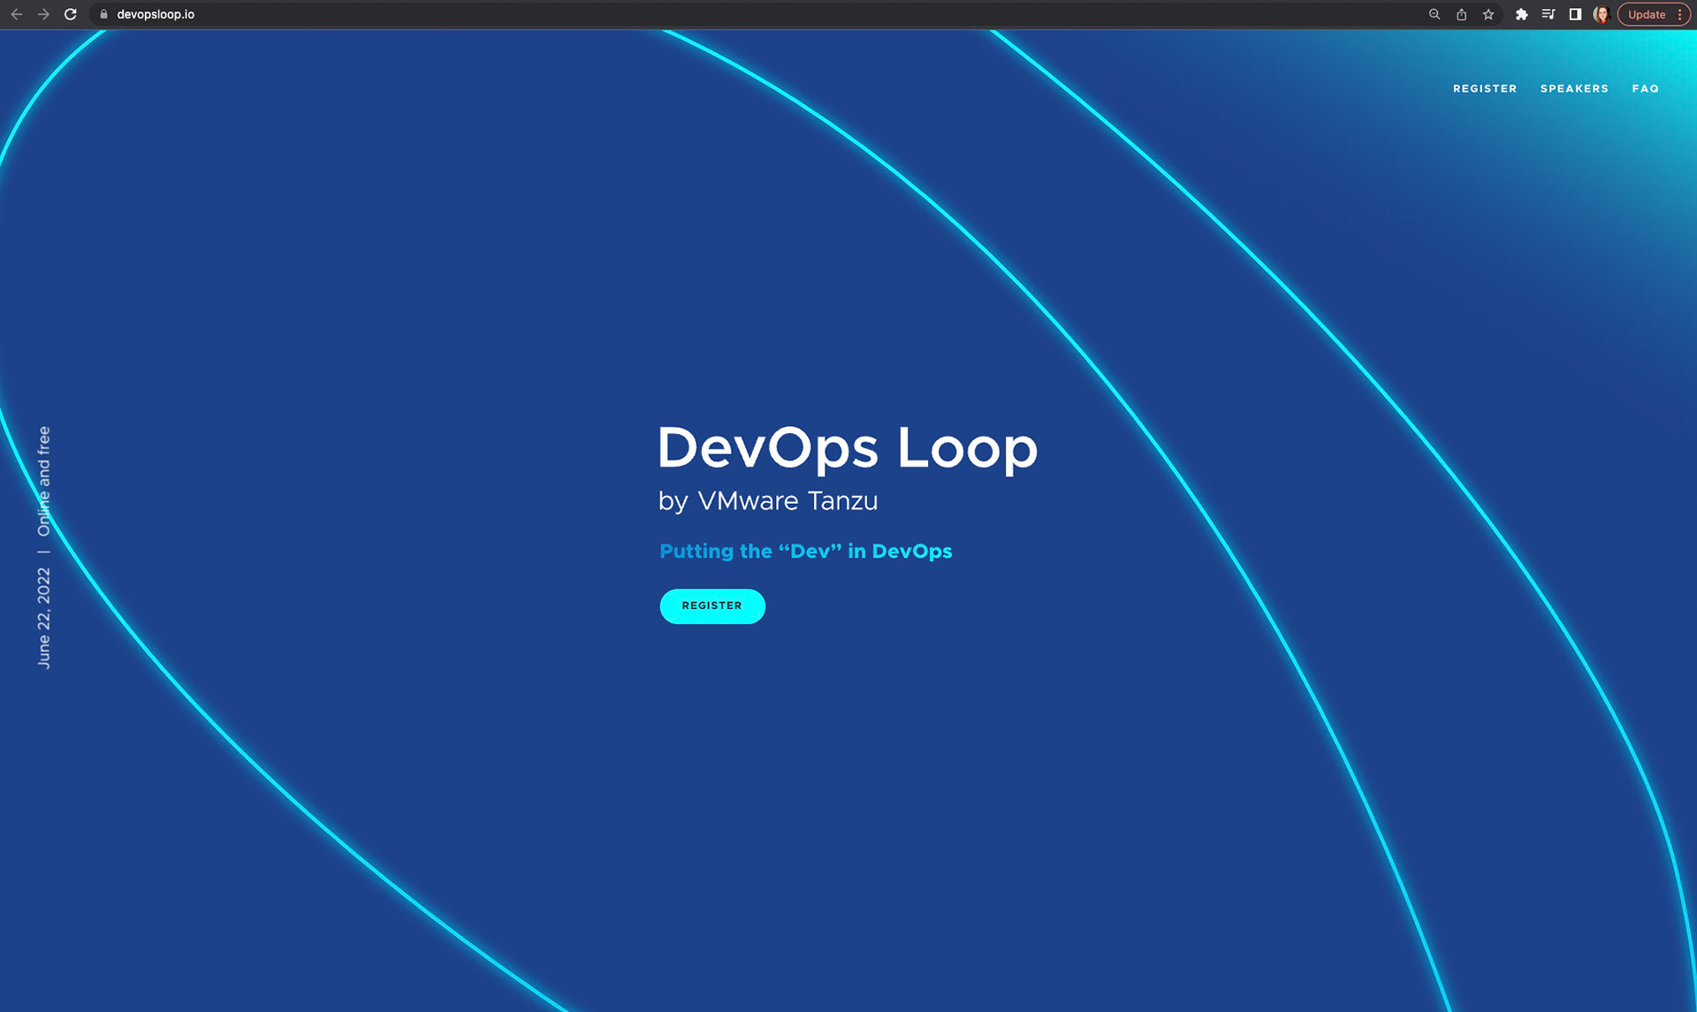The width and height of the screenshot is (1697, 1012).
Task: Reload the devopsloop.io page
Action: tap(71, 14)
